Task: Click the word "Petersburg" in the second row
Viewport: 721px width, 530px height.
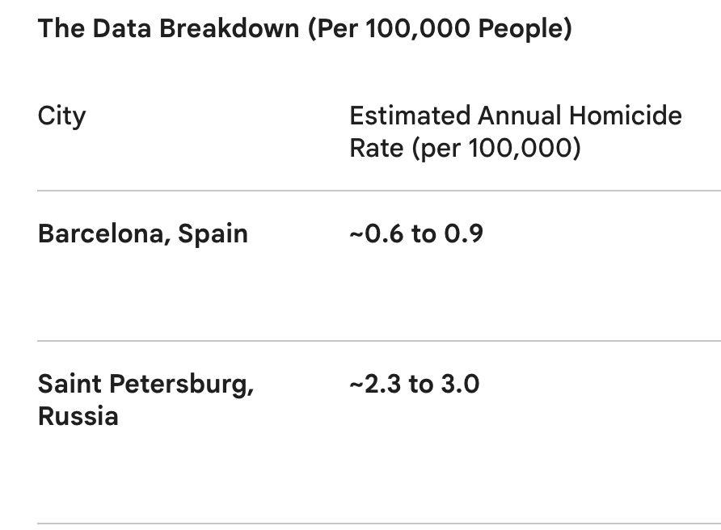Action: (181, 385)
